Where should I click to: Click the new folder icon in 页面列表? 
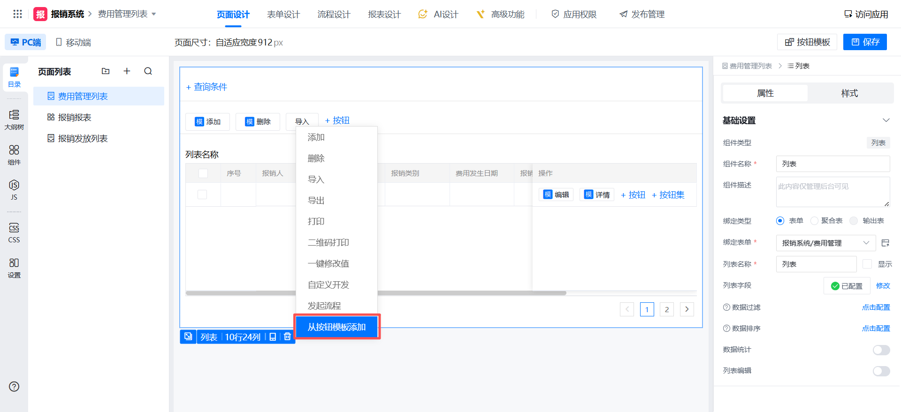tap(106, 71)
